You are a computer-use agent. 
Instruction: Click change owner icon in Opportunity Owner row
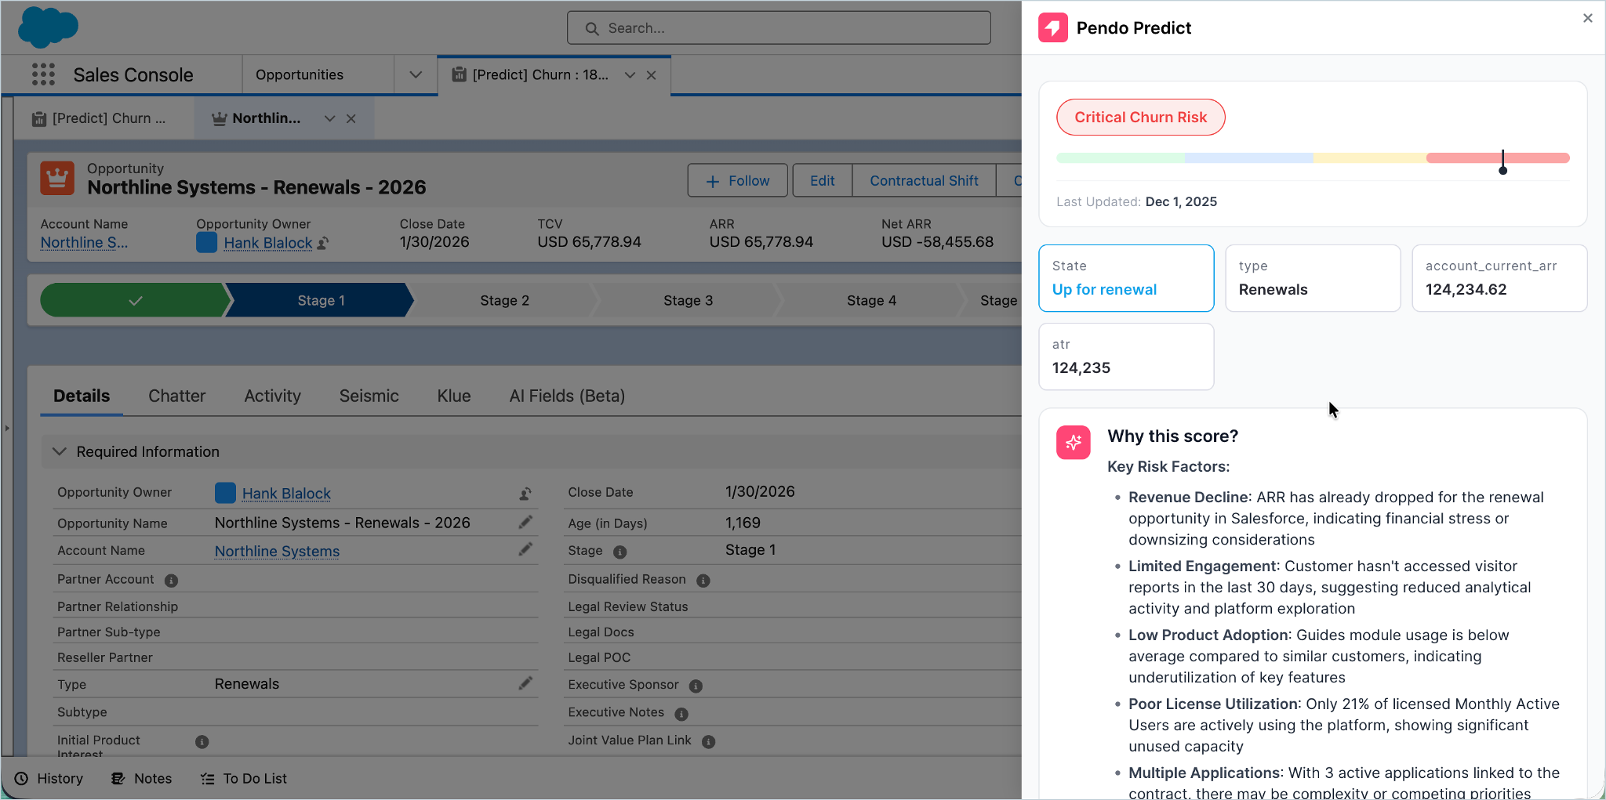pyautogui.click(x=525, y=494)
